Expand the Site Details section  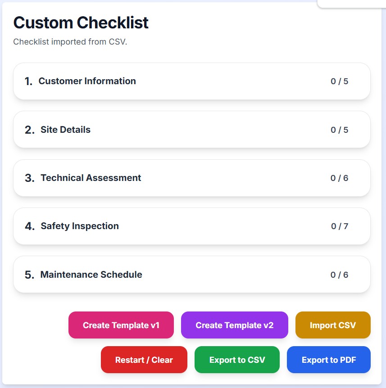[191, 129]
